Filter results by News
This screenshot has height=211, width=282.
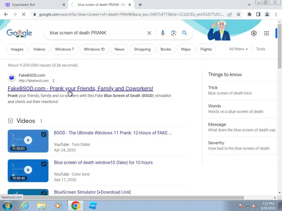click(119, 49)
